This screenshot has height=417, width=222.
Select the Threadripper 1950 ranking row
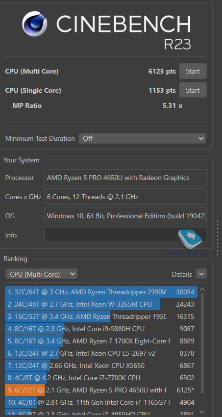click(101, 316)
